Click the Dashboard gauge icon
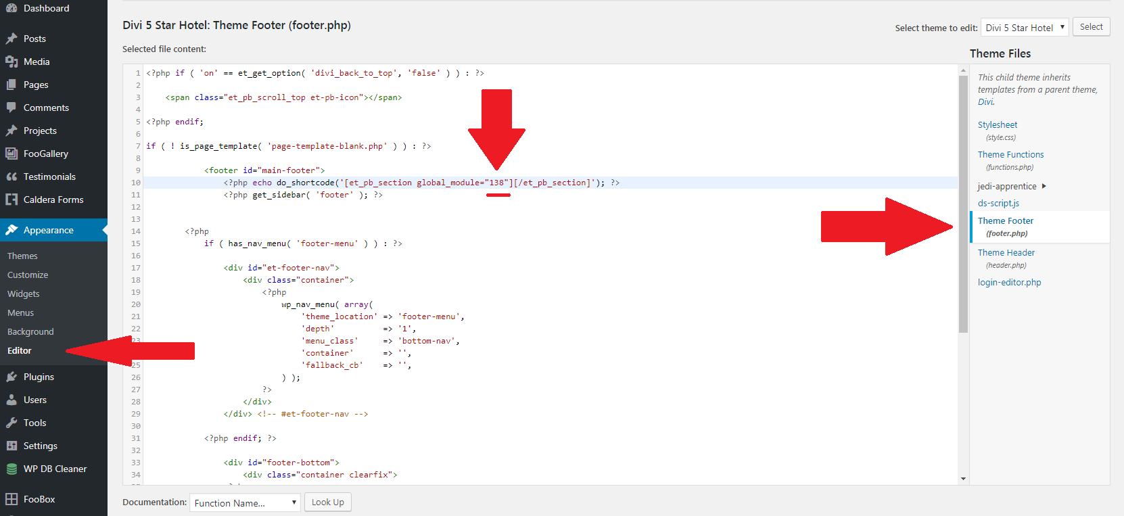The height and width of the screenshot is (516, 1124). click(x=11, y=8)
